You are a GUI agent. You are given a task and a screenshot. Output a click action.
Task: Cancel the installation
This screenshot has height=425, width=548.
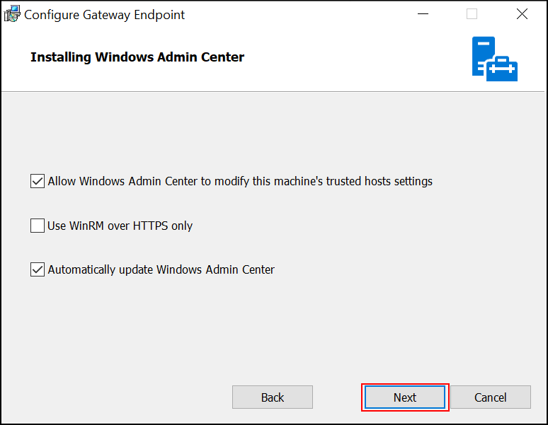tap(491, 397)
